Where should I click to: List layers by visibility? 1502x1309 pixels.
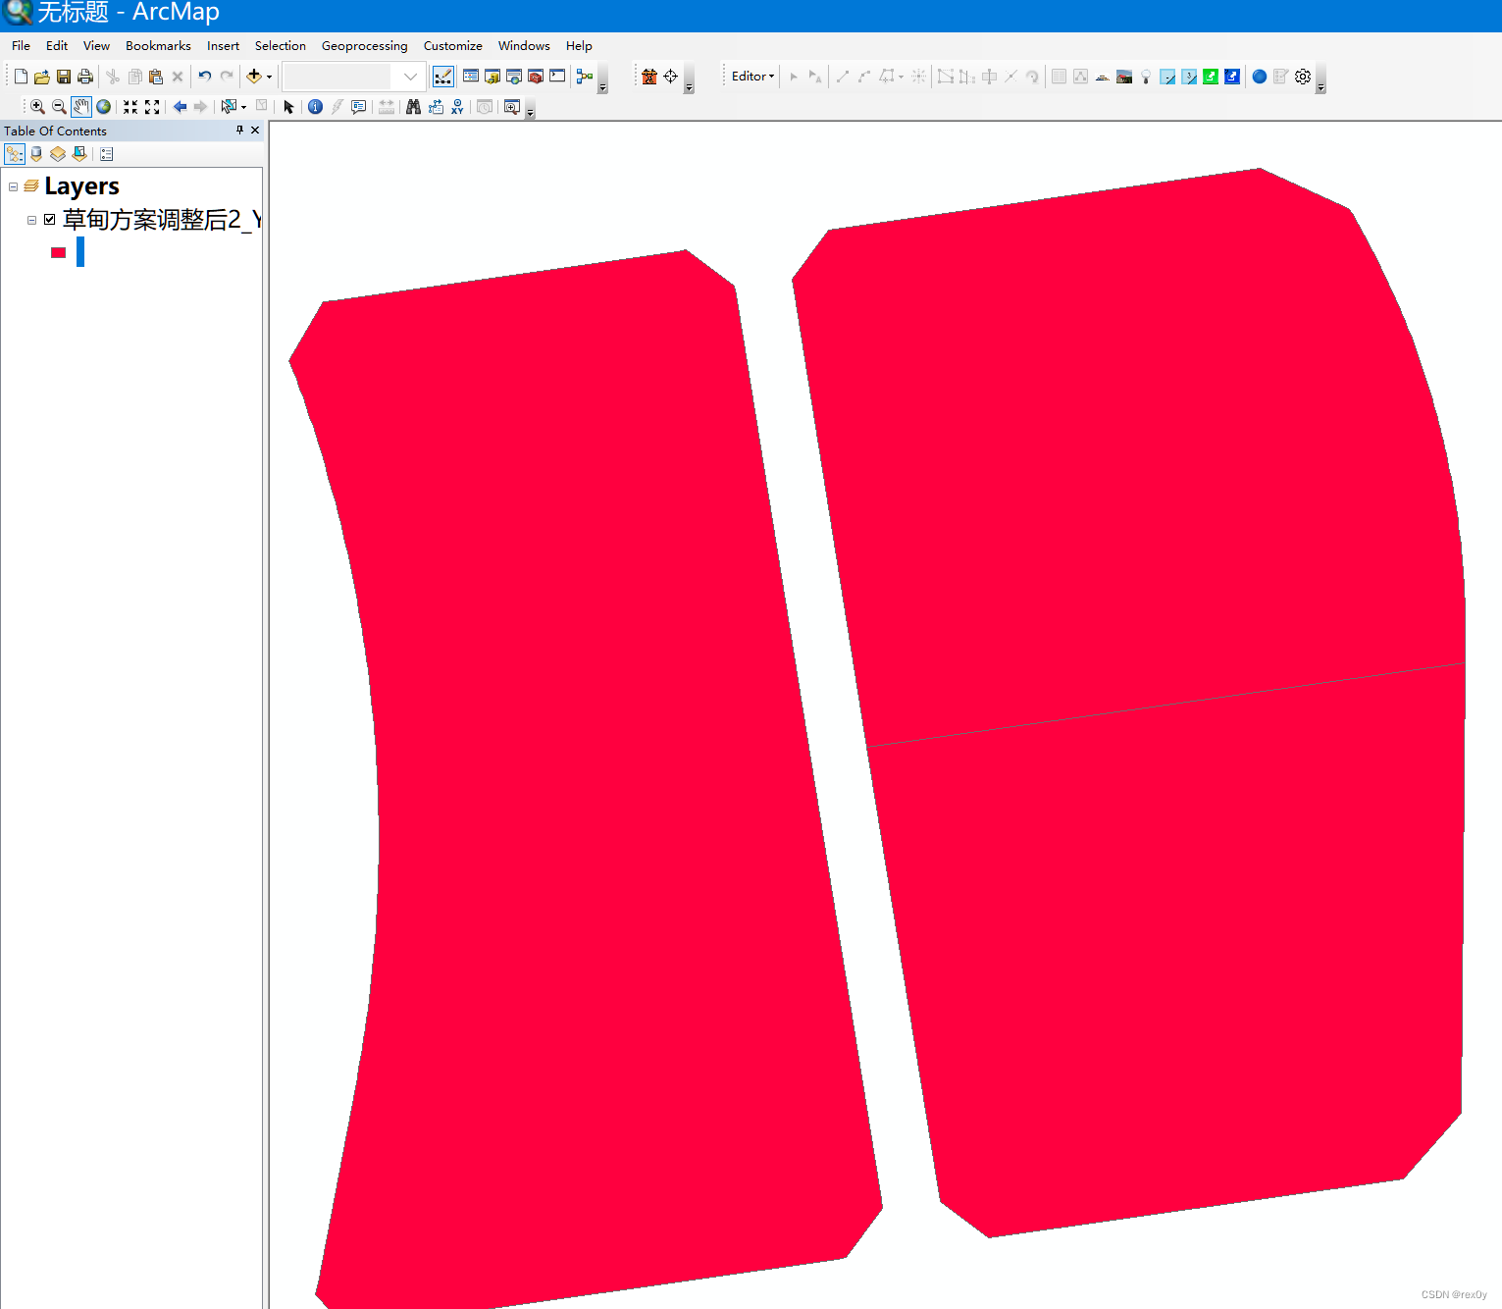click(x=58, y=154)
